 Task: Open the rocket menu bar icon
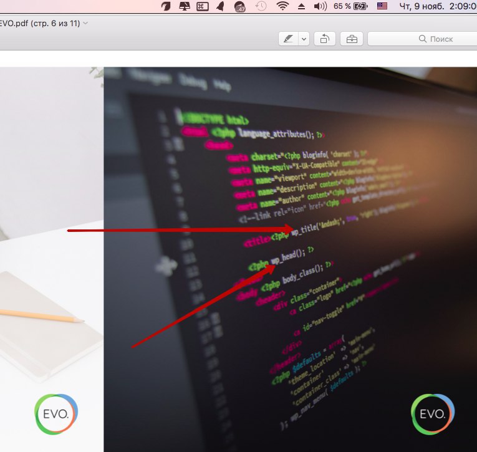click(220, 6)
